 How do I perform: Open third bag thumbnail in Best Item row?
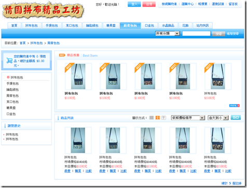[x=148, y=76]
